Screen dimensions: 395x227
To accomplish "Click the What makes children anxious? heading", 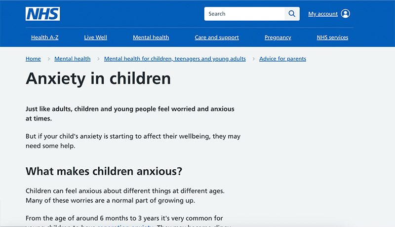I will tap(104, 171).
